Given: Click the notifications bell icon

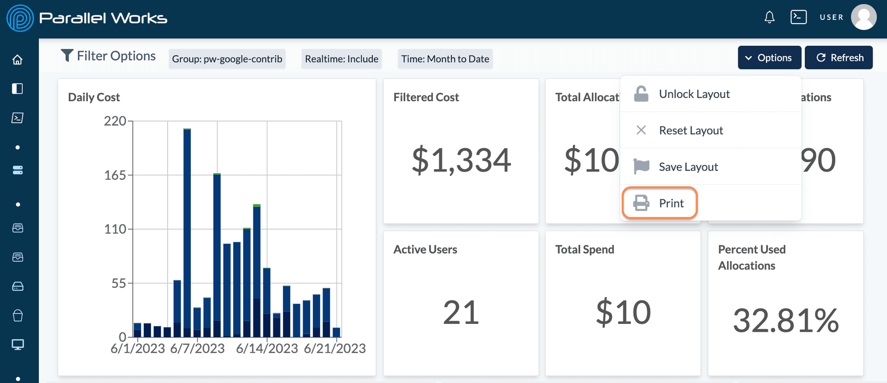Looking at the screenshot, I should pyautogui.click(x=769, y=18).
